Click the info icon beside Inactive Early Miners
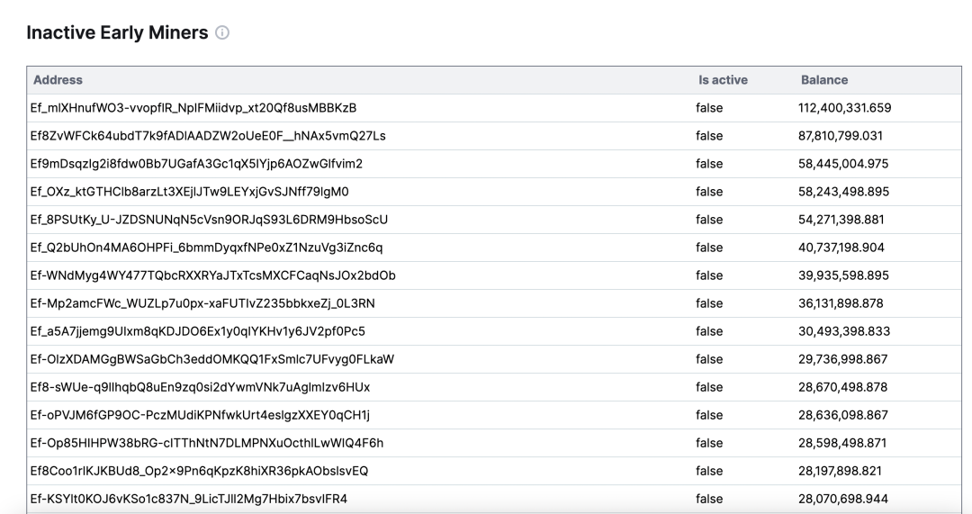This screenshot has height=514, width=972. point(222,33)
